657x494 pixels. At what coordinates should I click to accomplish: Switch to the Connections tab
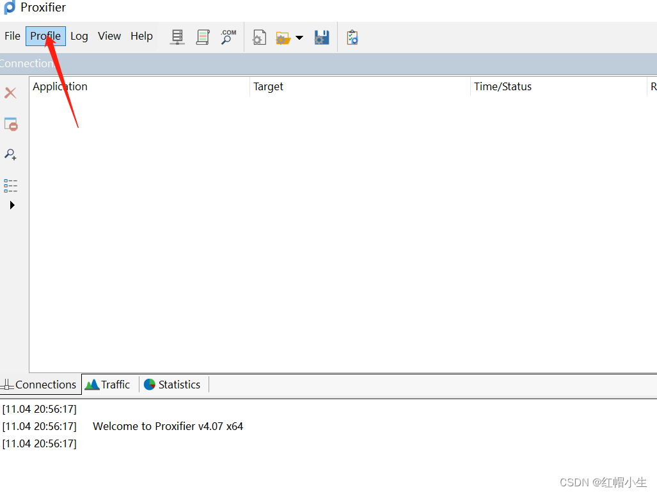click(40, 385)
